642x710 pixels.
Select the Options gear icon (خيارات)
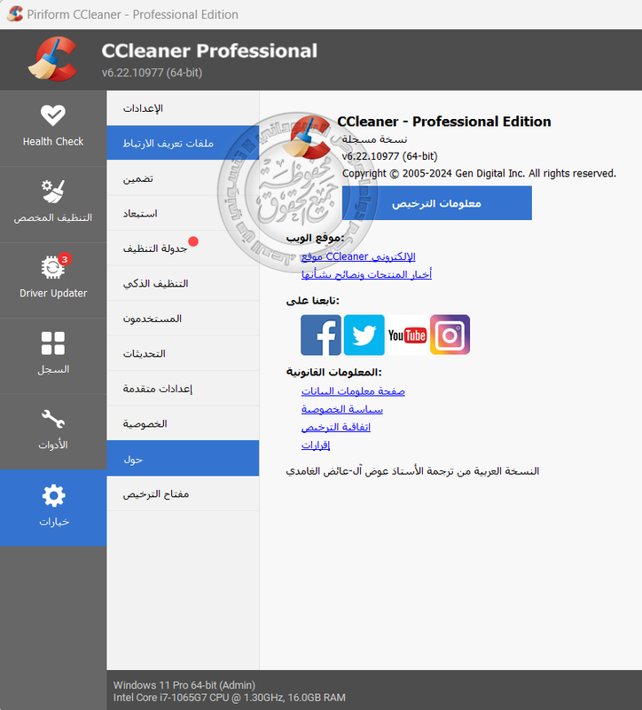pos(53,495)
